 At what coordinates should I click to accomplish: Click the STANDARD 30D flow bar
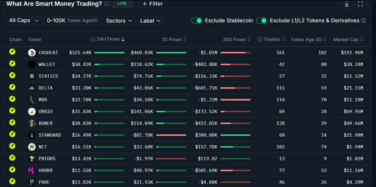tap(235, 135)
